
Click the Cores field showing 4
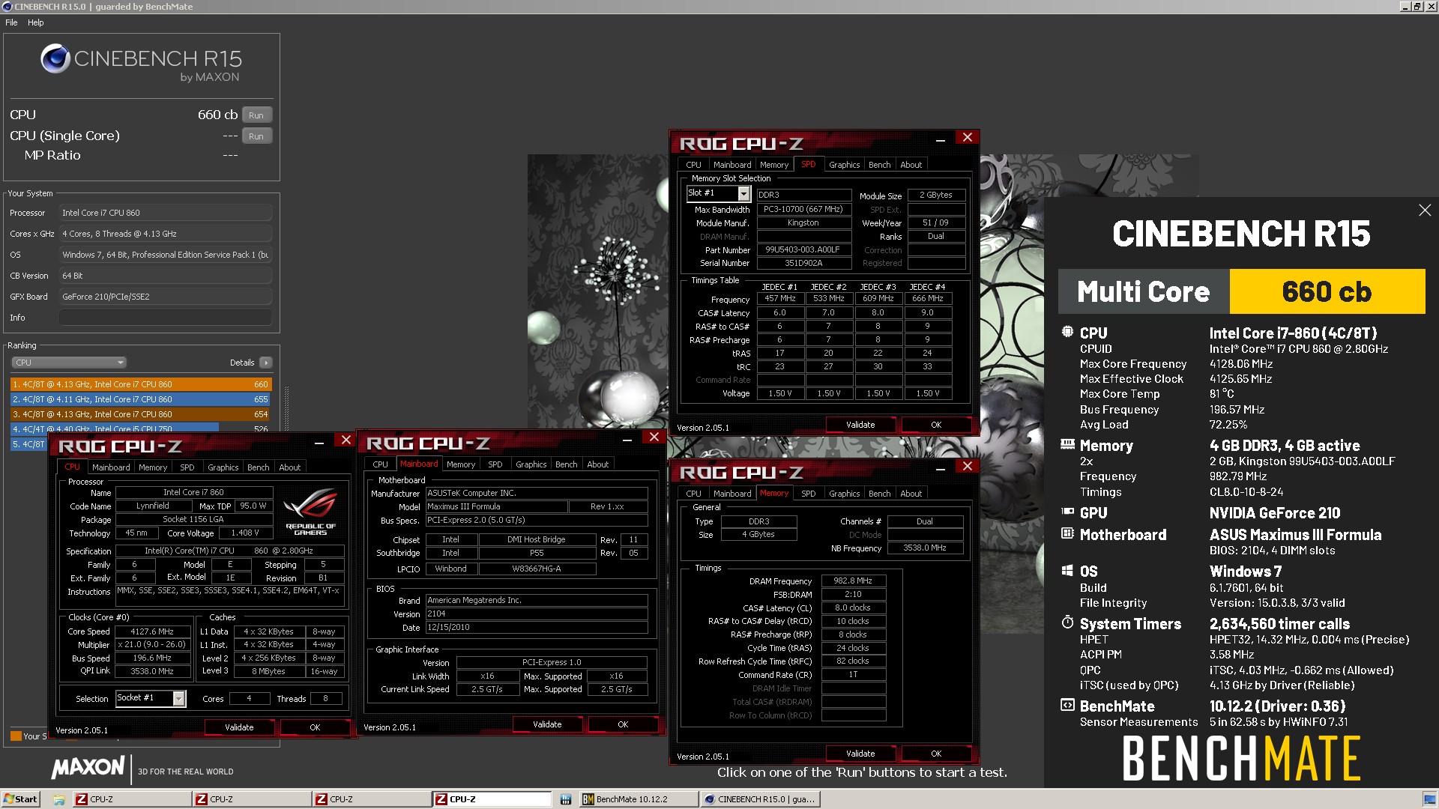coord(250,698)
